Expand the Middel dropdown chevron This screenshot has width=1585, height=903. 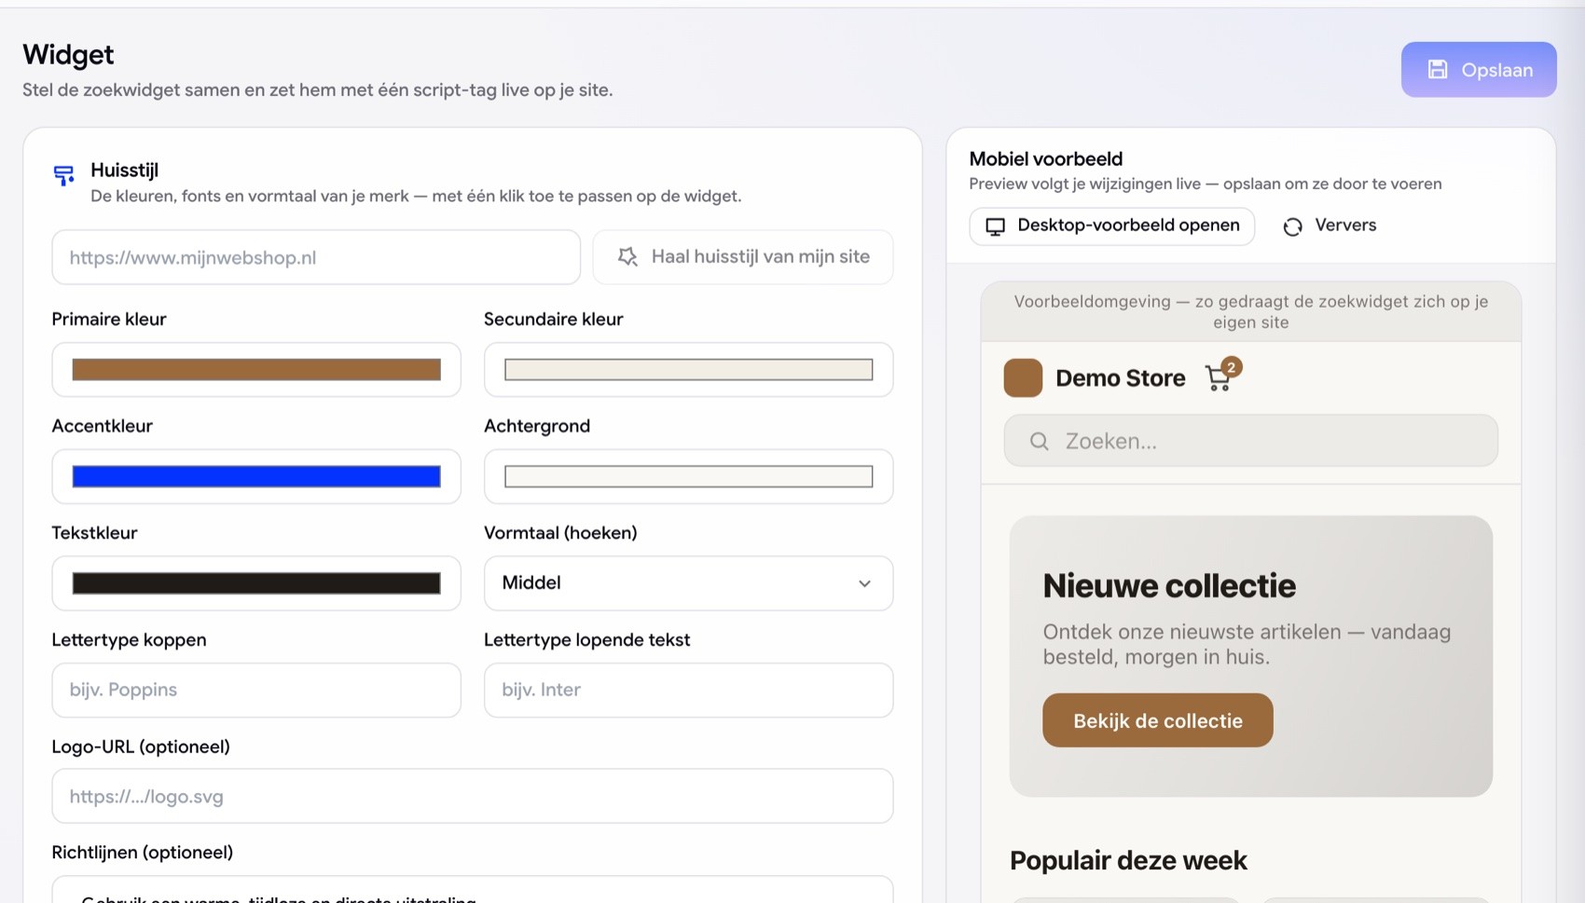tap(864, 583)
